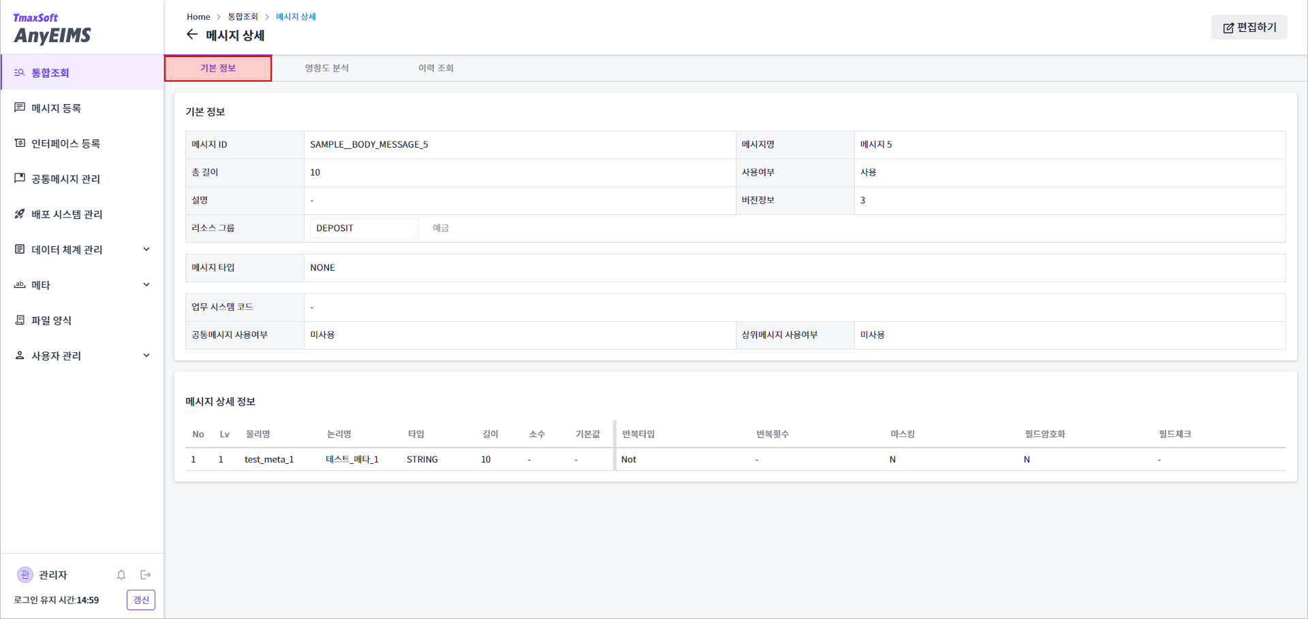The height and width of the screenshot is (619, 1308).
Task: Open the 메시지 등록 menu item
Action: click(x=82, y=107)
